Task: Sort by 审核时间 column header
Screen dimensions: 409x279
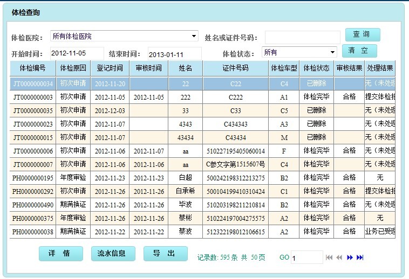Action: tap(149, 68)
